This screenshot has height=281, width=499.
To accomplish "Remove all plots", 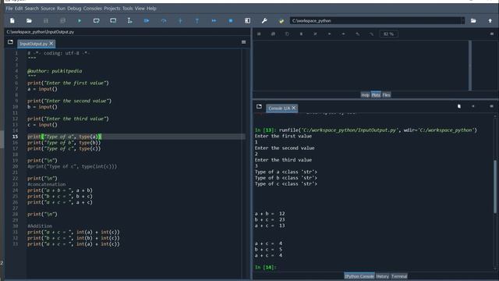I will point(315,34).
